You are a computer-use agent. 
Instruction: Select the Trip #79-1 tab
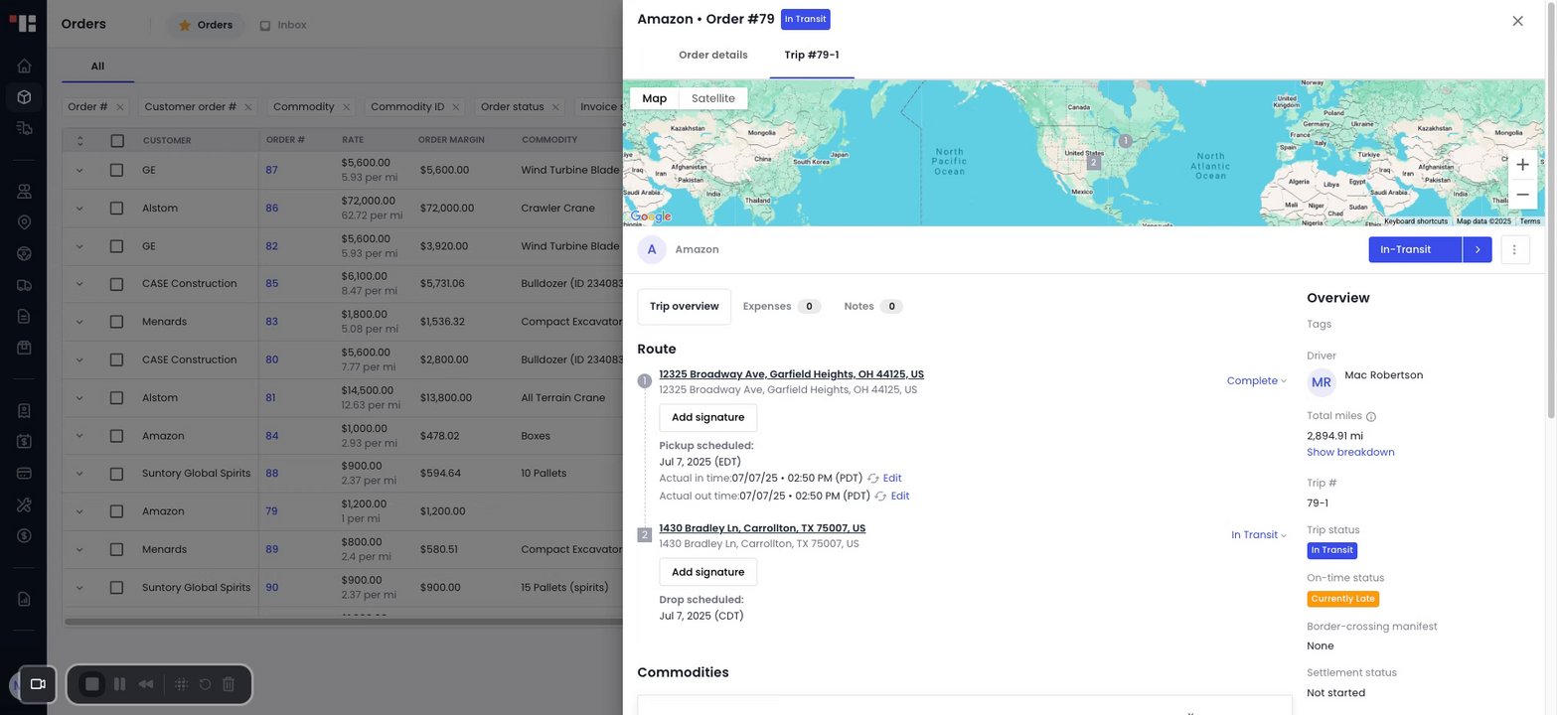tap(812, 56)
